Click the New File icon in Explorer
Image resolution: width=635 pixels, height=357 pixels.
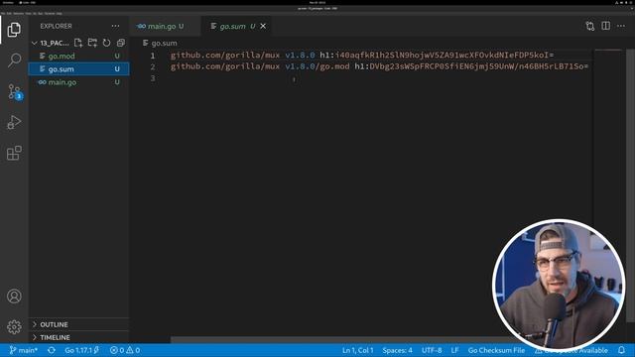[78, 43]
